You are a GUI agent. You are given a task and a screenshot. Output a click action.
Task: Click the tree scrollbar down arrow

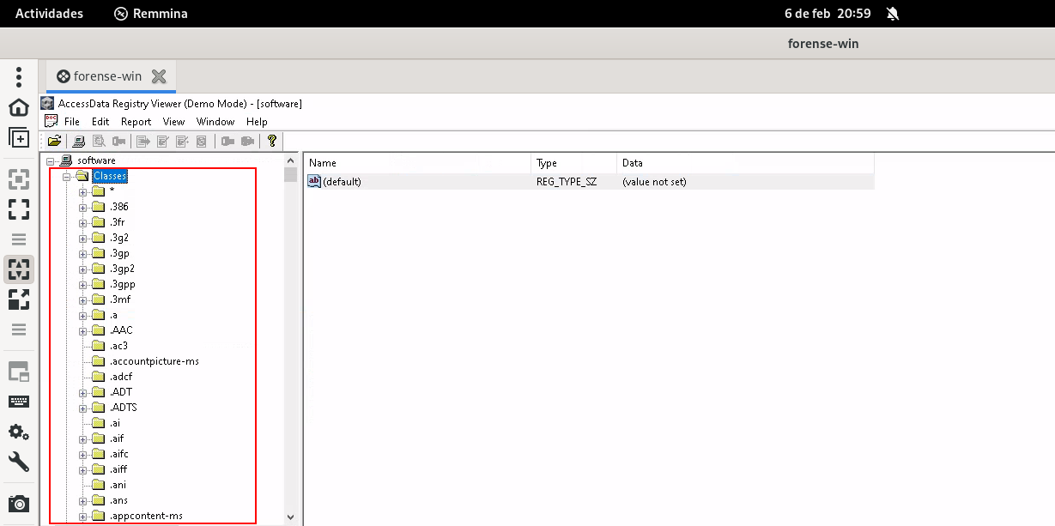point(290,517)
